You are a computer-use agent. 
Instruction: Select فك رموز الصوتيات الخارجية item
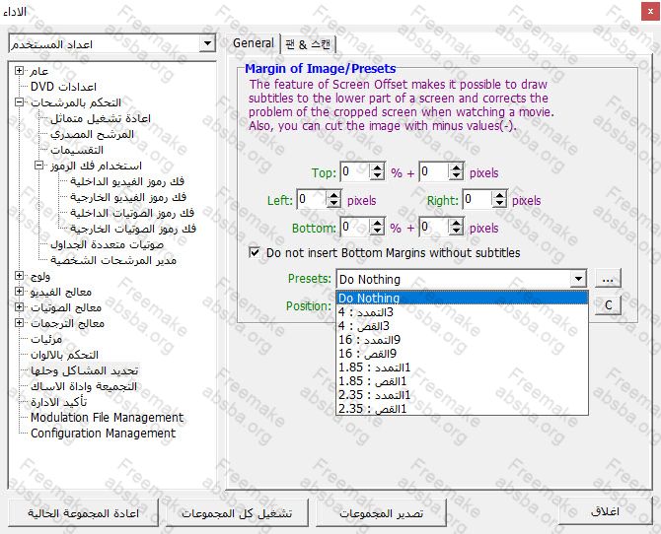click(x=133, y=229)
